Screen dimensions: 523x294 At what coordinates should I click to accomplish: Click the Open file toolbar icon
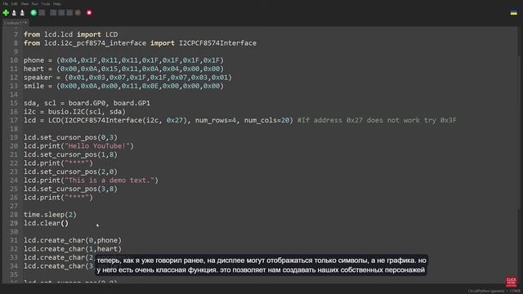coord(14,13)
